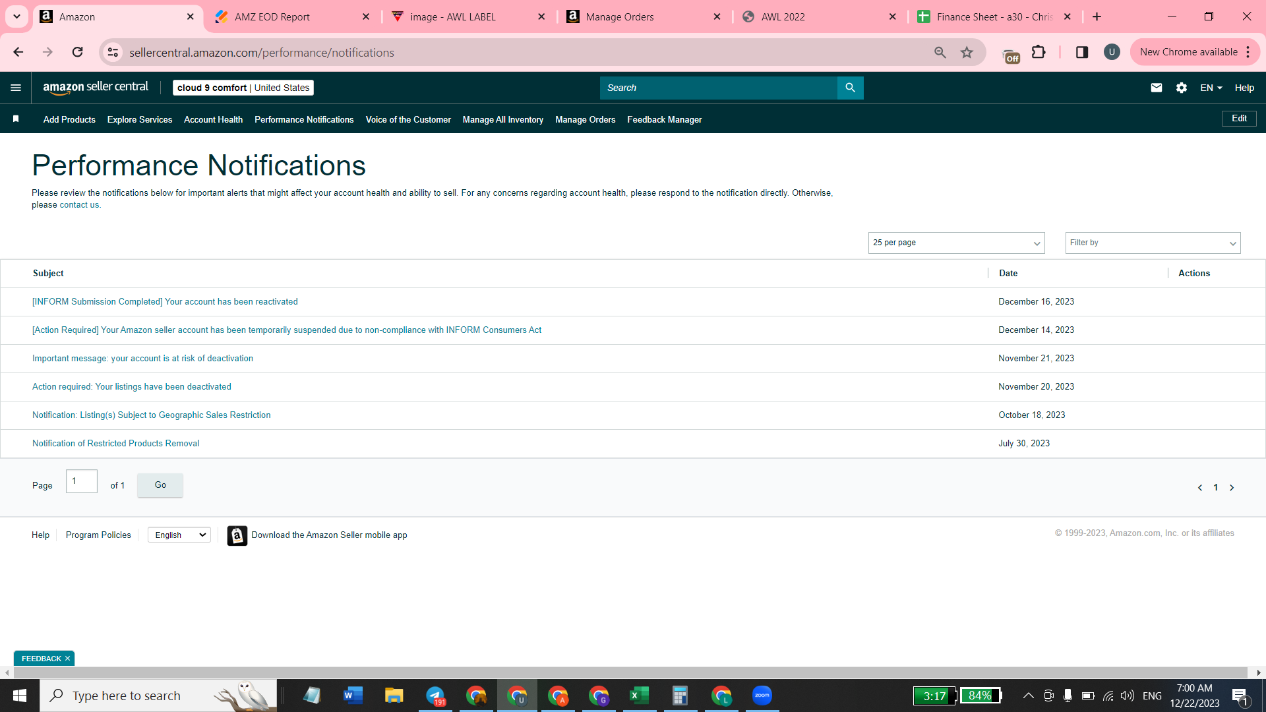The width and height of the screenshot is (1266, 712).
Task: Expand the 25 per page dropdown
Action: (x=956, y=243)
